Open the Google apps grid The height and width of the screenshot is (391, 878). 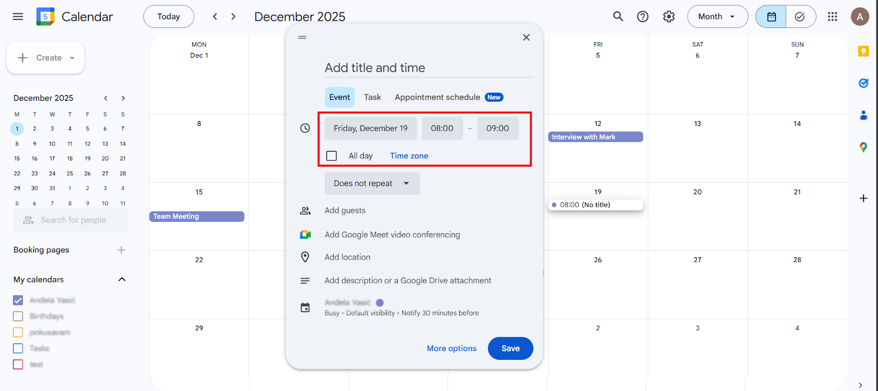point(832,16)
